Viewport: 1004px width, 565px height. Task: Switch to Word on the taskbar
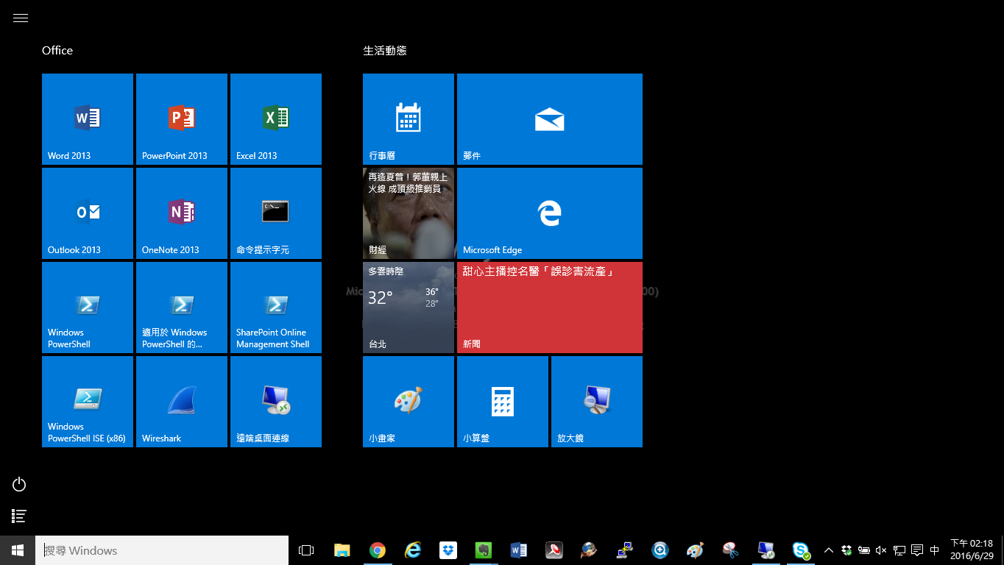[x=518, y=550]
